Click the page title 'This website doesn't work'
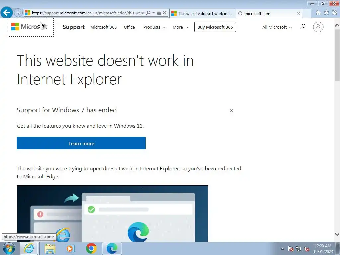Viewport: 340px width, 255px height. pyautogui.click(x=105, y=70)
